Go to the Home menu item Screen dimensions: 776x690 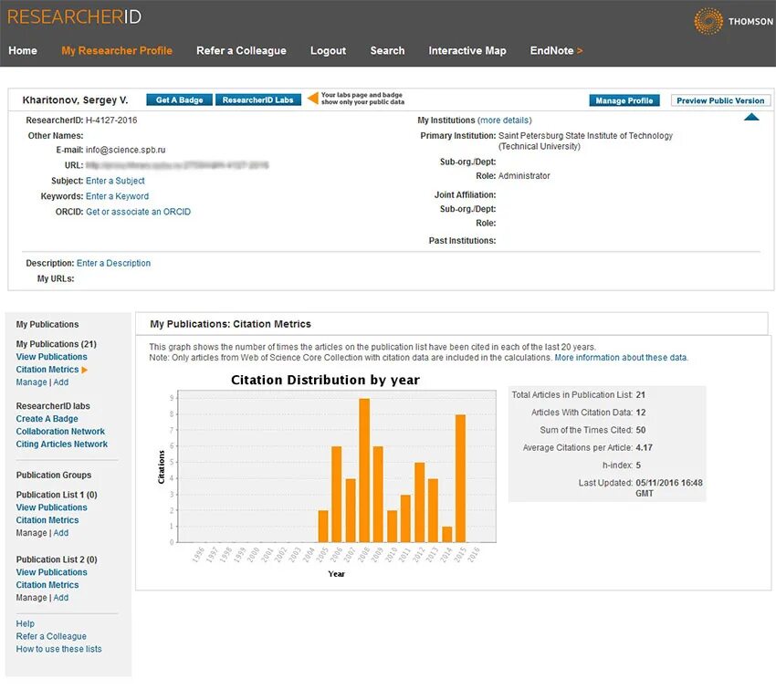(x=23, y=51)
